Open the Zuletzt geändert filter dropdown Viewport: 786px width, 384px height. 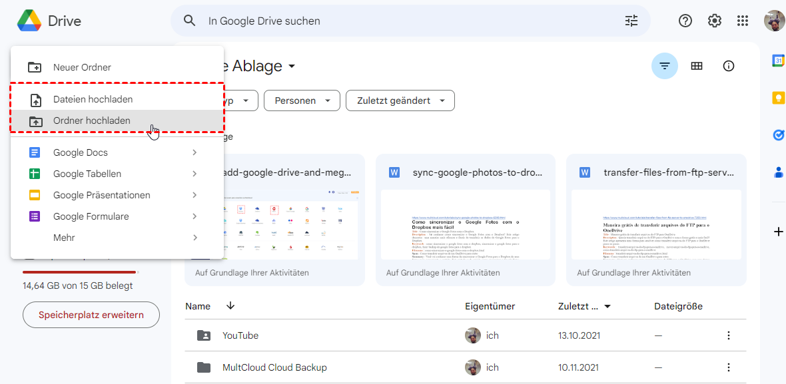point(400,101)
